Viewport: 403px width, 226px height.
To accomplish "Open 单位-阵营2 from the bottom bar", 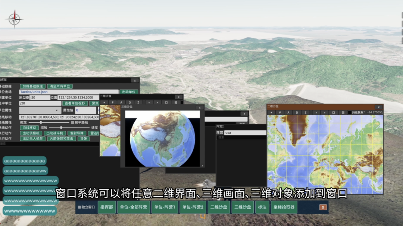I will coord(193,207).
